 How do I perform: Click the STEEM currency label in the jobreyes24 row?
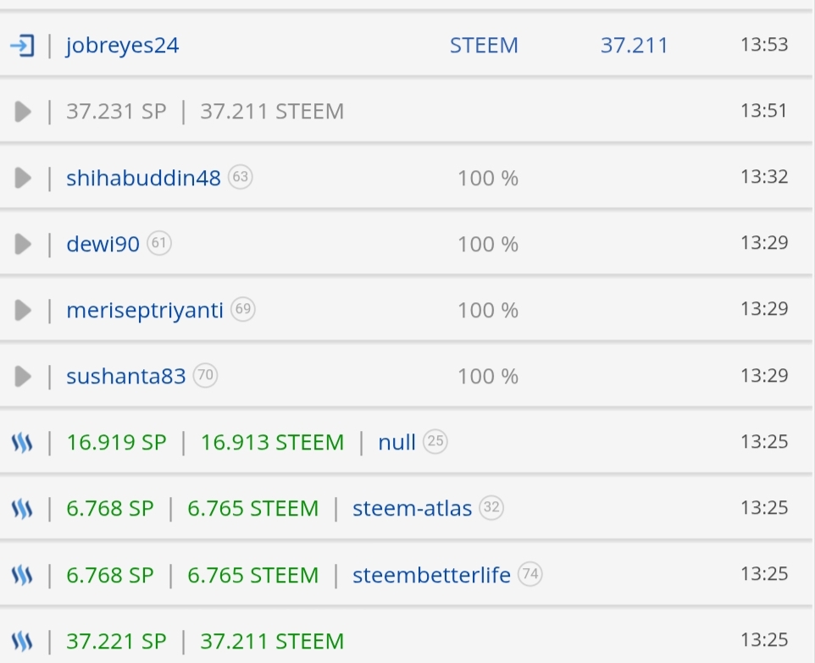[484, 46]
